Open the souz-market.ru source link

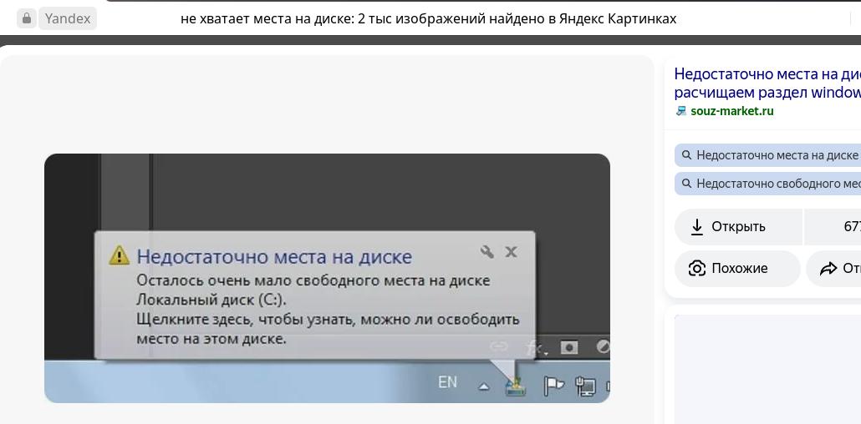click(x=732, y=111)
